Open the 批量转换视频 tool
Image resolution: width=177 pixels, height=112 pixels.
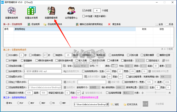tap(12, 13)
